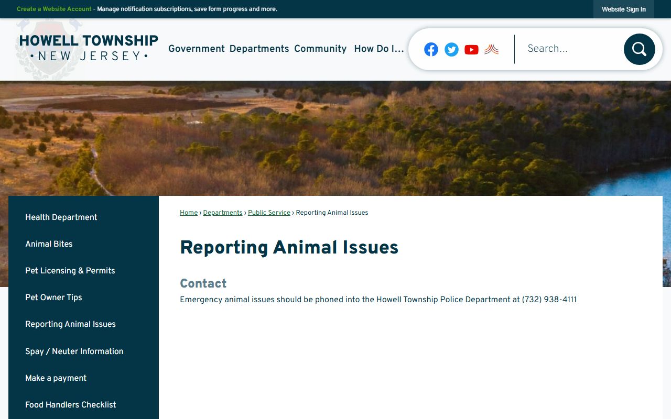
Task: Open Pet Owner Tips page
Action: point(53,297)
